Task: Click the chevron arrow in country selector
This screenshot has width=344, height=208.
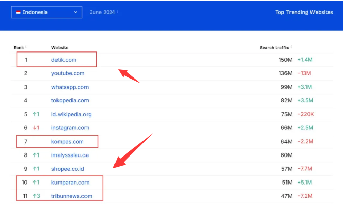Action: (x=76, y=12)
